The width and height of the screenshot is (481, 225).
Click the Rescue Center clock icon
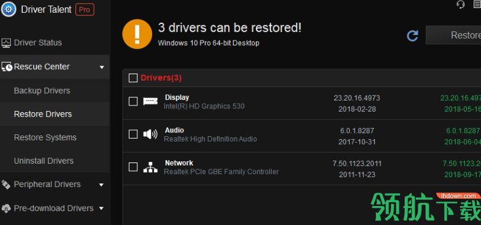(7, 67)
